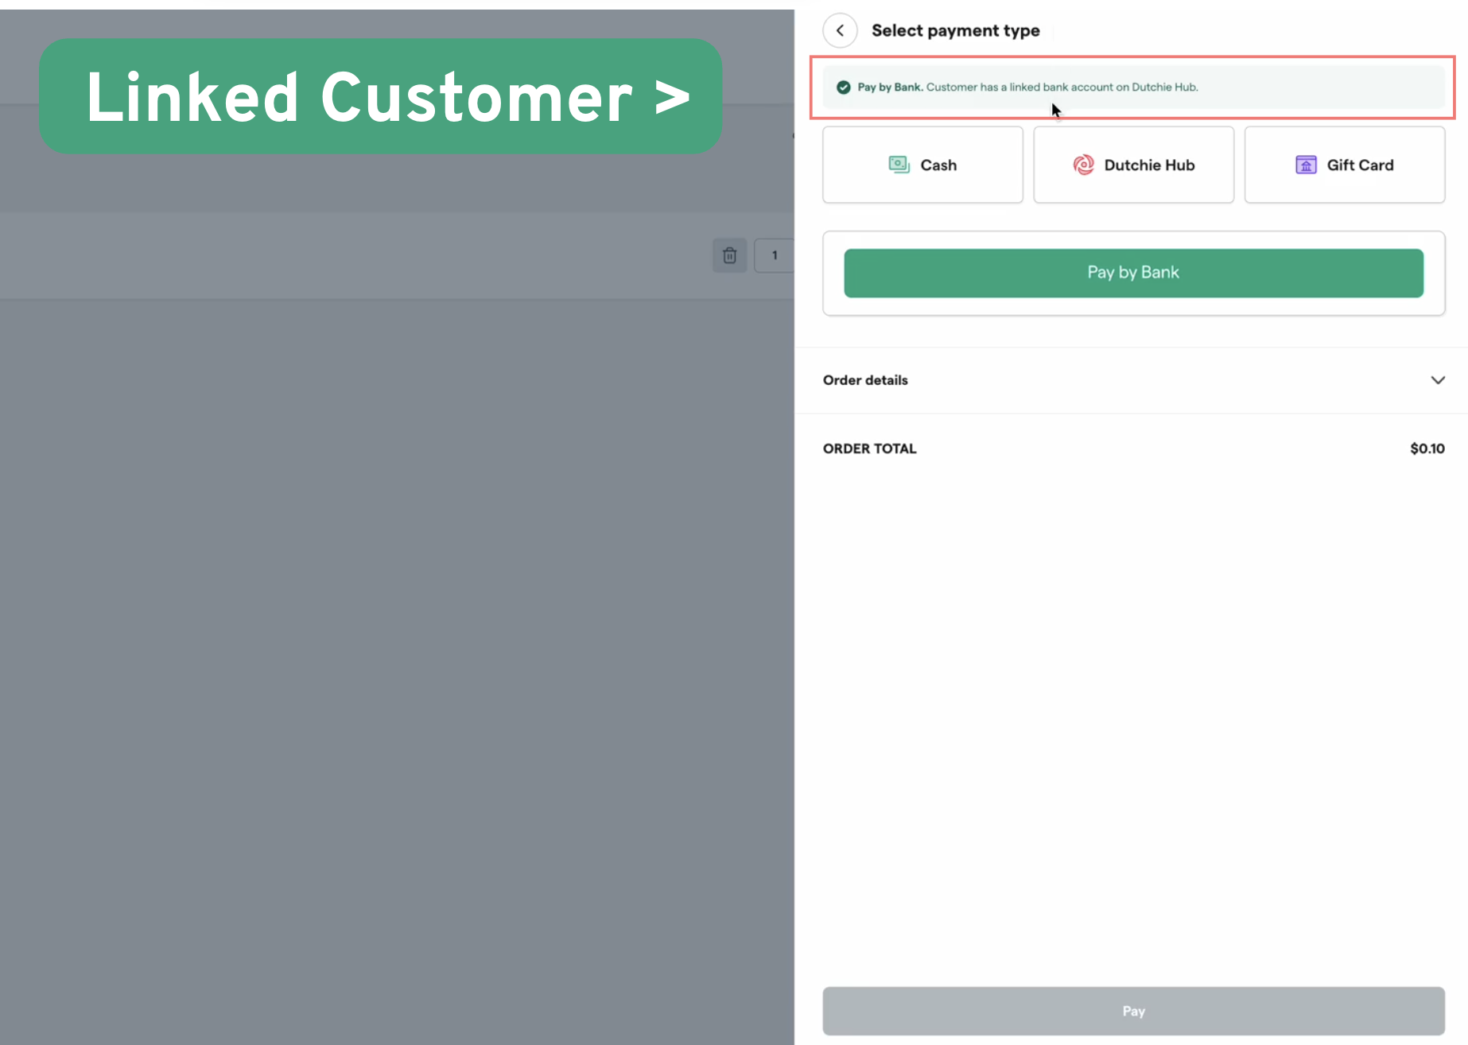1468x1045 pixels.
Task: Choose Dutchie Hub payment type
Action: (x=1133, y=165)
